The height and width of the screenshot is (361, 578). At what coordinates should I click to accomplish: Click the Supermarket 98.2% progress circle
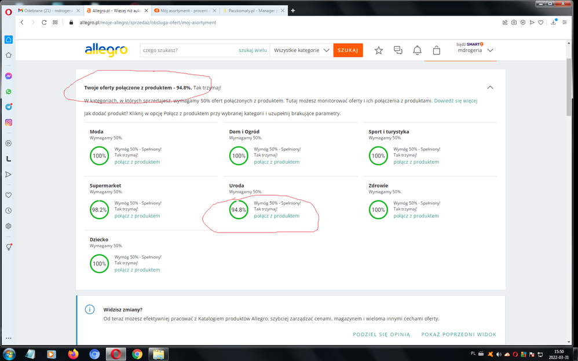pyautogui.click(x=99, y=209)
